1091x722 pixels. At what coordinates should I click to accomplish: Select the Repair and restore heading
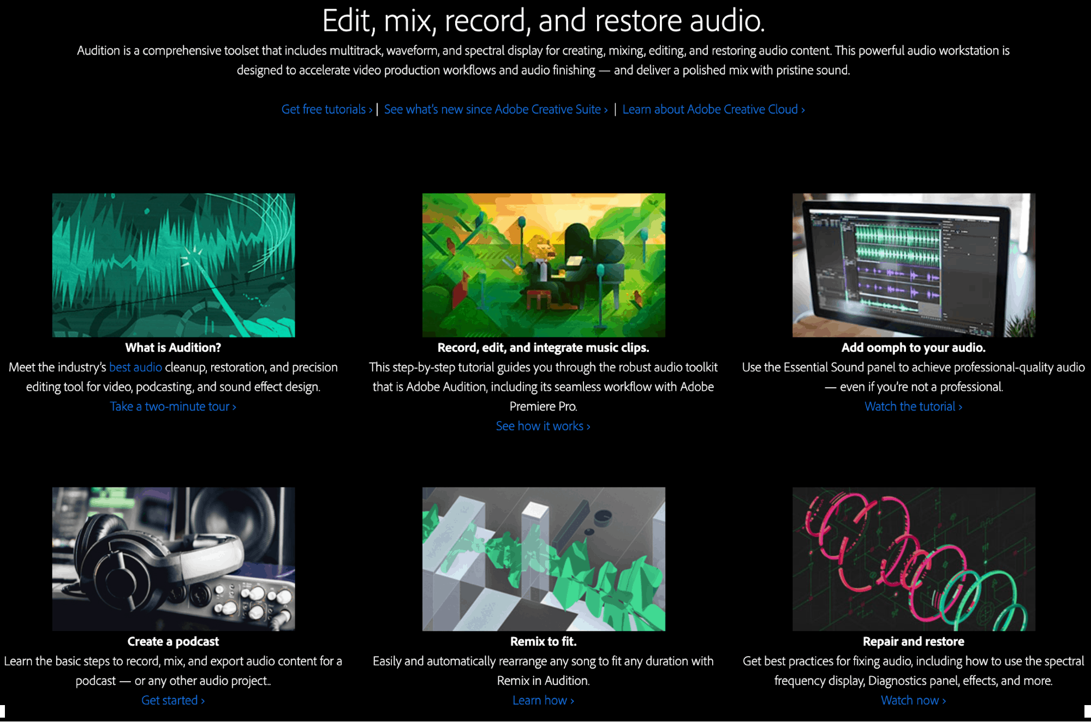click(x=913, y=642)
